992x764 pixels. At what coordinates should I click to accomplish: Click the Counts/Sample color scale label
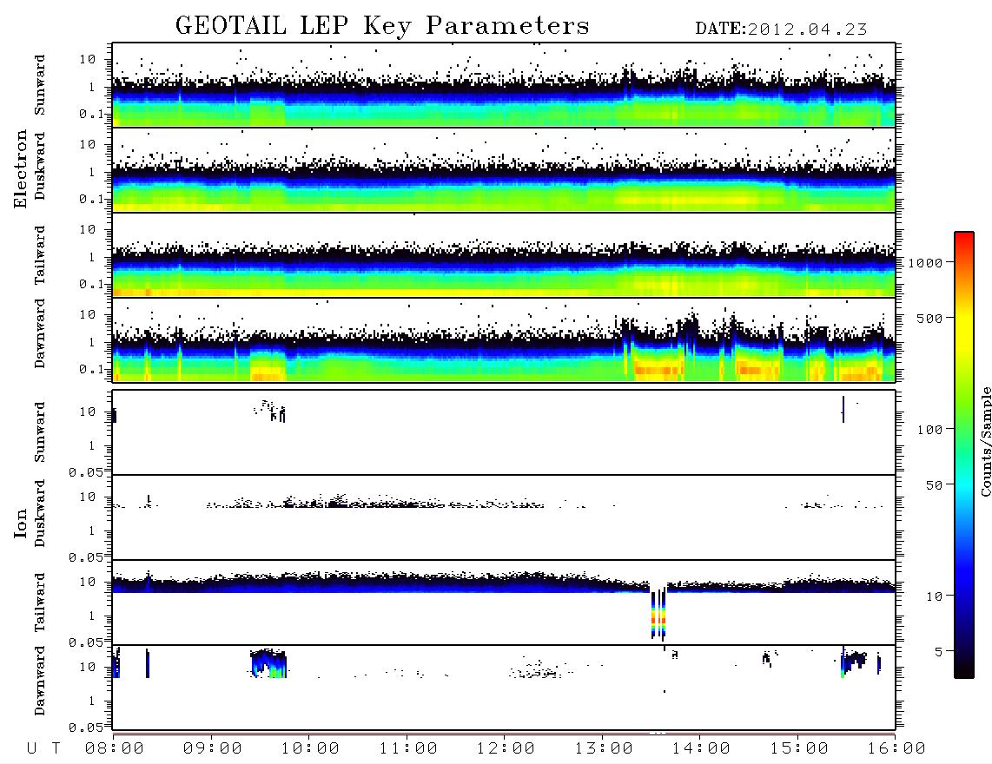986,441
